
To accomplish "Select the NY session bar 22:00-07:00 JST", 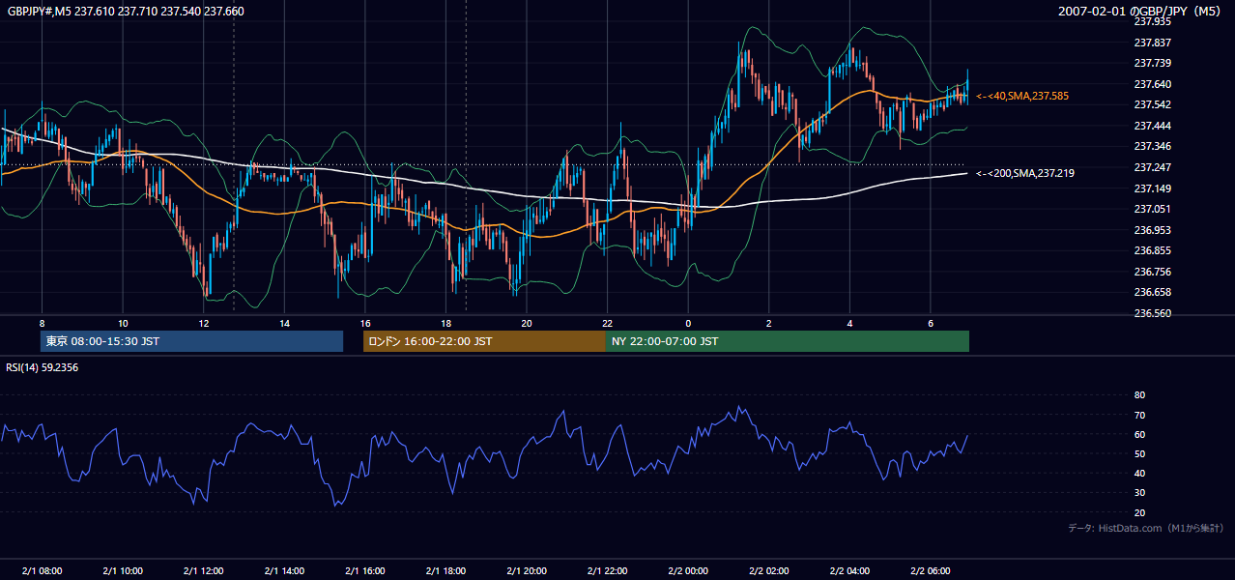I will point(788,341).
